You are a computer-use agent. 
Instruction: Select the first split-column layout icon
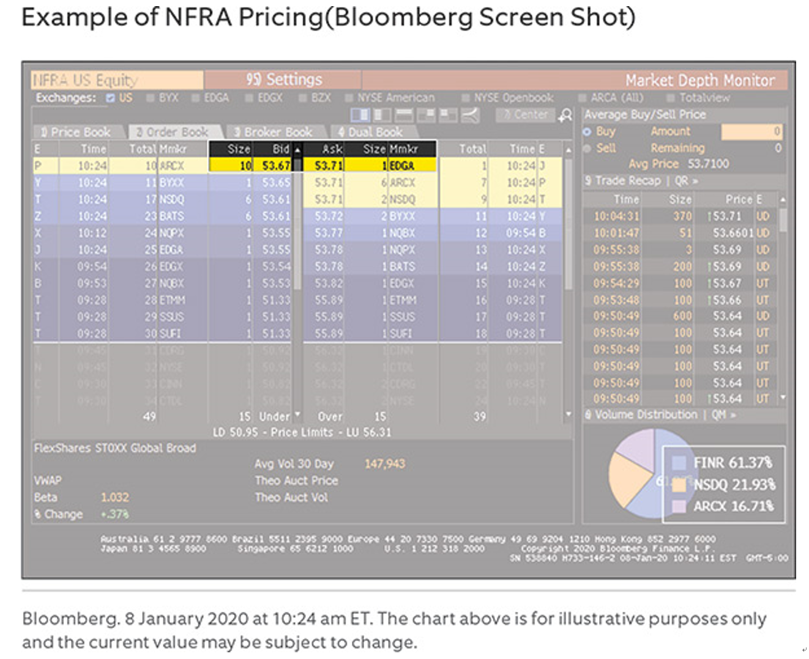pyautogui.click(x=360, y=115)
